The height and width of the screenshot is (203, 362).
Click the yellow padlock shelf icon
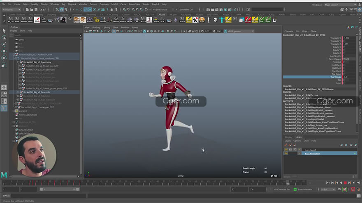tap(97, 20)
